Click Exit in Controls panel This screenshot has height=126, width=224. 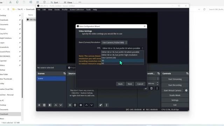pyautogui.click(x=175, y=105)
